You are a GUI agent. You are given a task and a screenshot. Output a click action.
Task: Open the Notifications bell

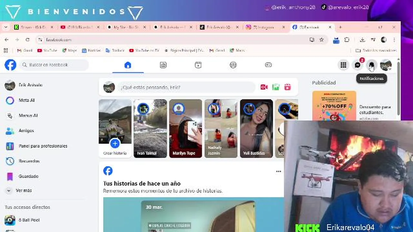click(372, 65)
